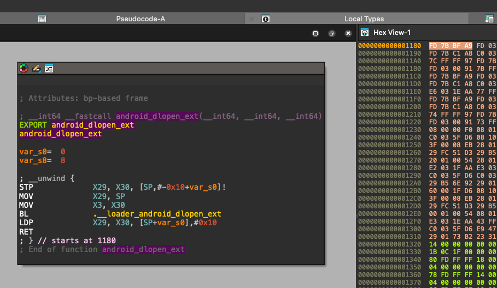
Task: Click the graph node's third toolbar icon
Action: coord(49,69)
